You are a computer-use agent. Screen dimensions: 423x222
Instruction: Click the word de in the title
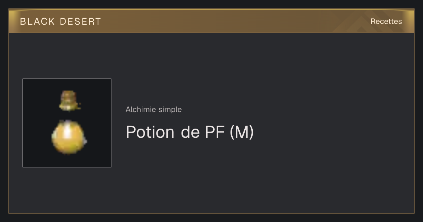click(x=190, y=132)
